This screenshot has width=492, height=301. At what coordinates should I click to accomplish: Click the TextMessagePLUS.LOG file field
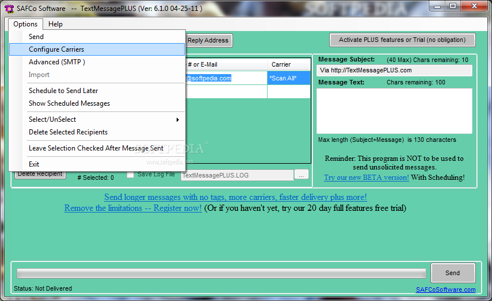coord(237,175)
